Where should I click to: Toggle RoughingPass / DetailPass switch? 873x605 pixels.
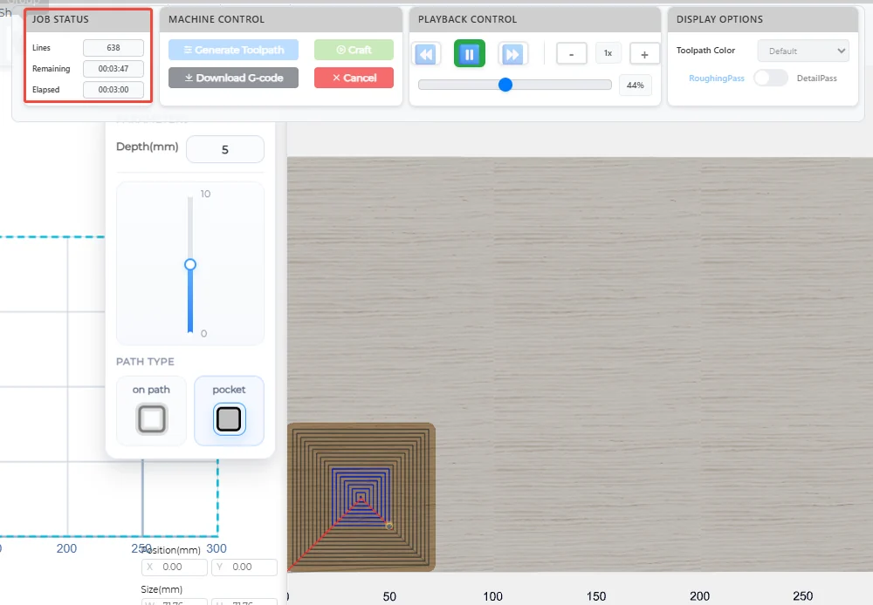point(771,78)
